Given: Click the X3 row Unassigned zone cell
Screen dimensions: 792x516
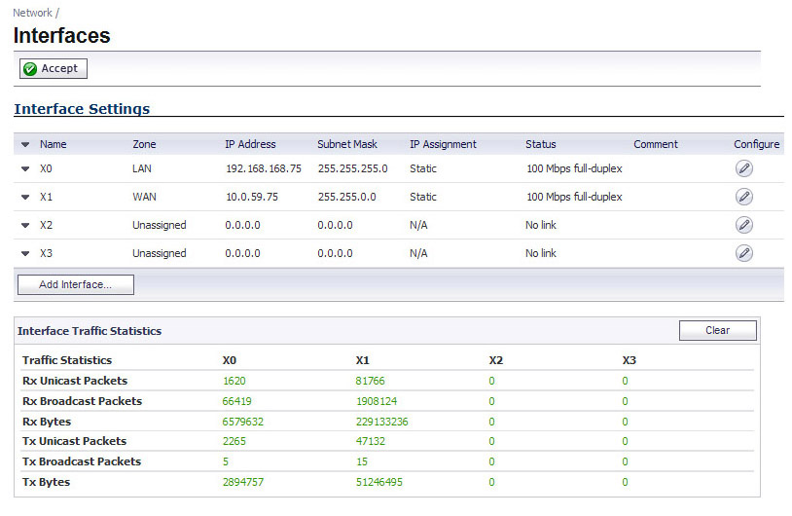Looking at the screenshot, I should [160, 253].
